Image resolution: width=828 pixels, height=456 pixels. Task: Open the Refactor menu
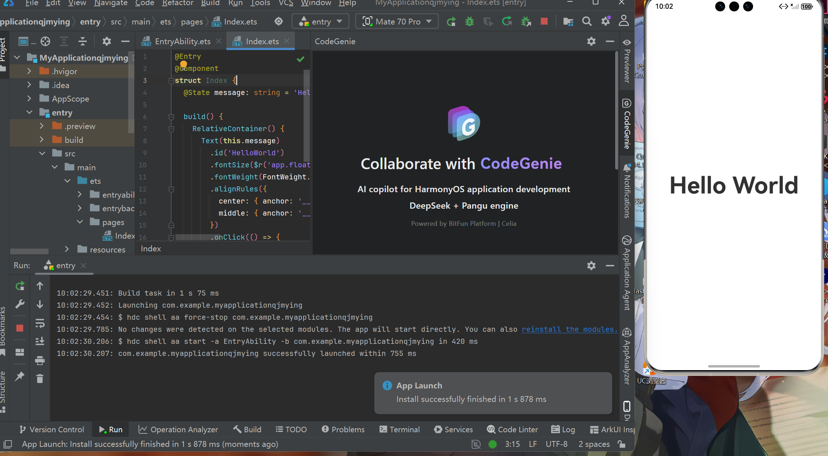pos(178,3)
